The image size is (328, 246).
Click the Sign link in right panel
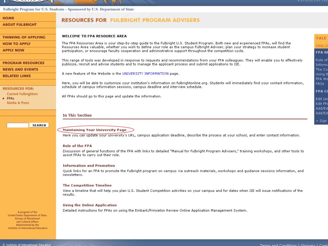click(x=322, y=121)
